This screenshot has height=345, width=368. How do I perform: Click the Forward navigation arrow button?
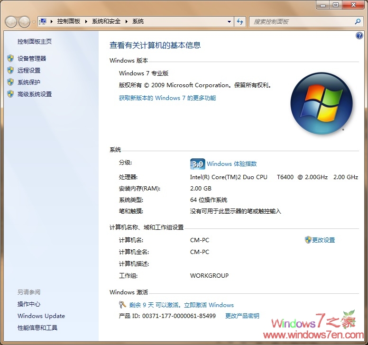(x=24, y=21)
